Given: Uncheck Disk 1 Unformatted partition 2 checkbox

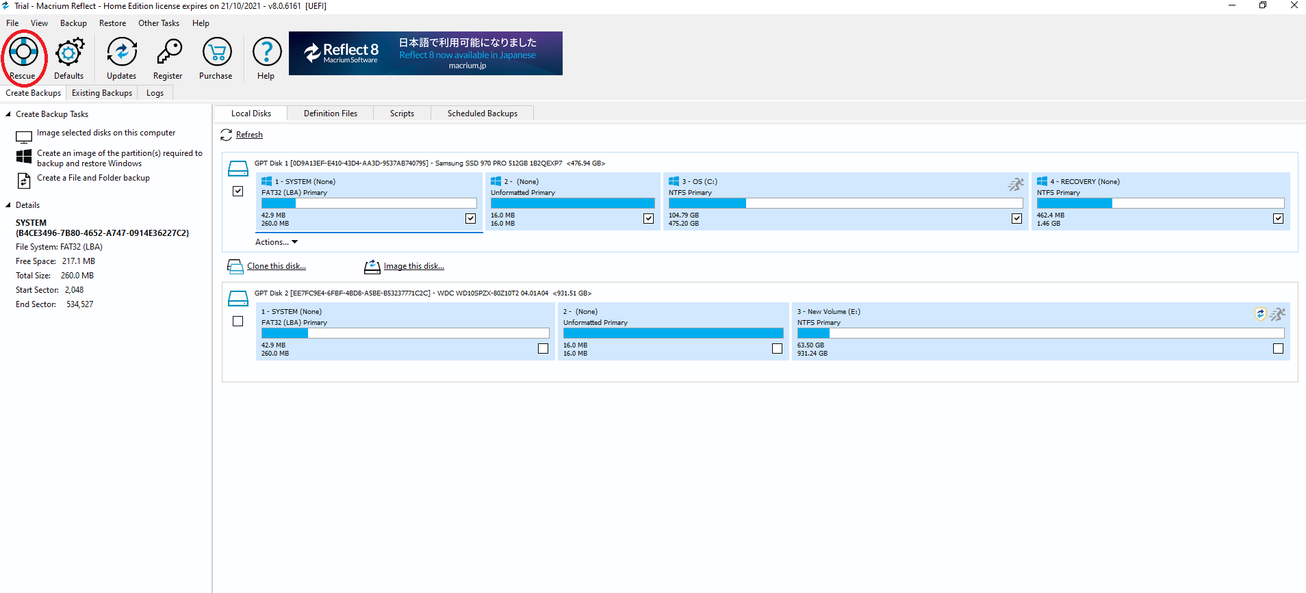Looking at the screenshot, I should click(x=649, y=219).
